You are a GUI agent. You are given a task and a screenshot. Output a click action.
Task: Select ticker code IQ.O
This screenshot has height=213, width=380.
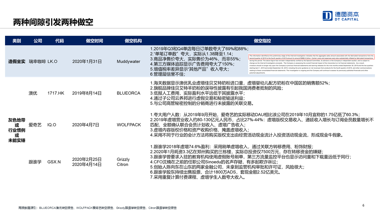pyautogui.click(x=52, y=125)
